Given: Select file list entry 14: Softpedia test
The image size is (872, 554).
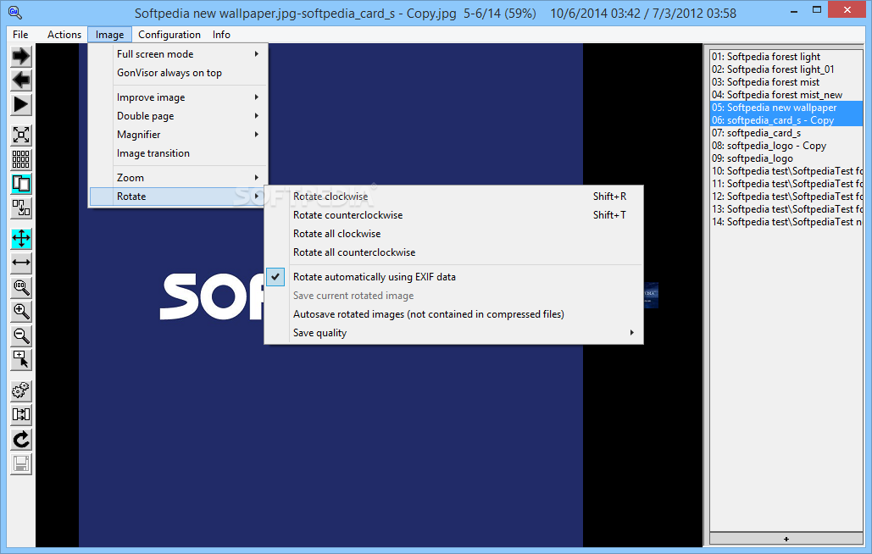Looking at the screenshot, I should (786, 222).
